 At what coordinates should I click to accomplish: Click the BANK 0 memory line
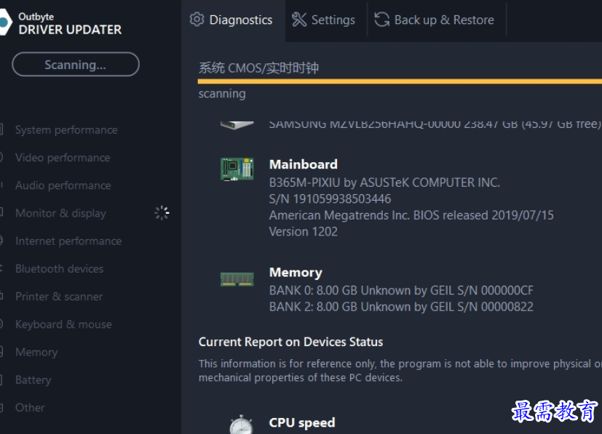coord(401,291)
